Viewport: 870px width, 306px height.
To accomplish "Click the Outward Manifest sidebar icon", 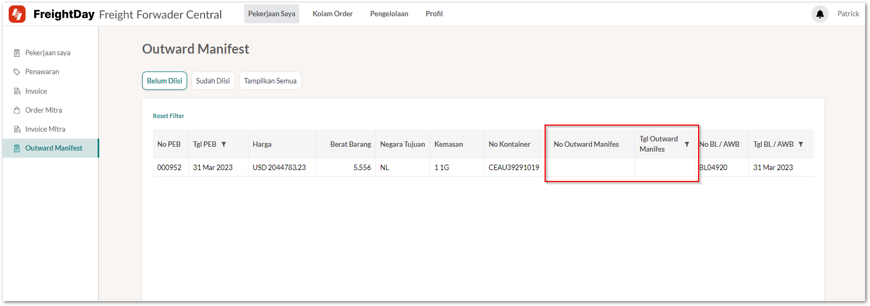I will (17, 148).
